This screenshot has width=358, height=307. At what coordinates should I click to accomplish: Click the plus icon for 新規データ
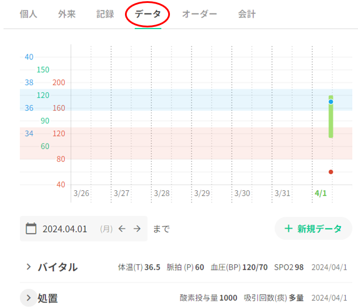pos(289,228)
